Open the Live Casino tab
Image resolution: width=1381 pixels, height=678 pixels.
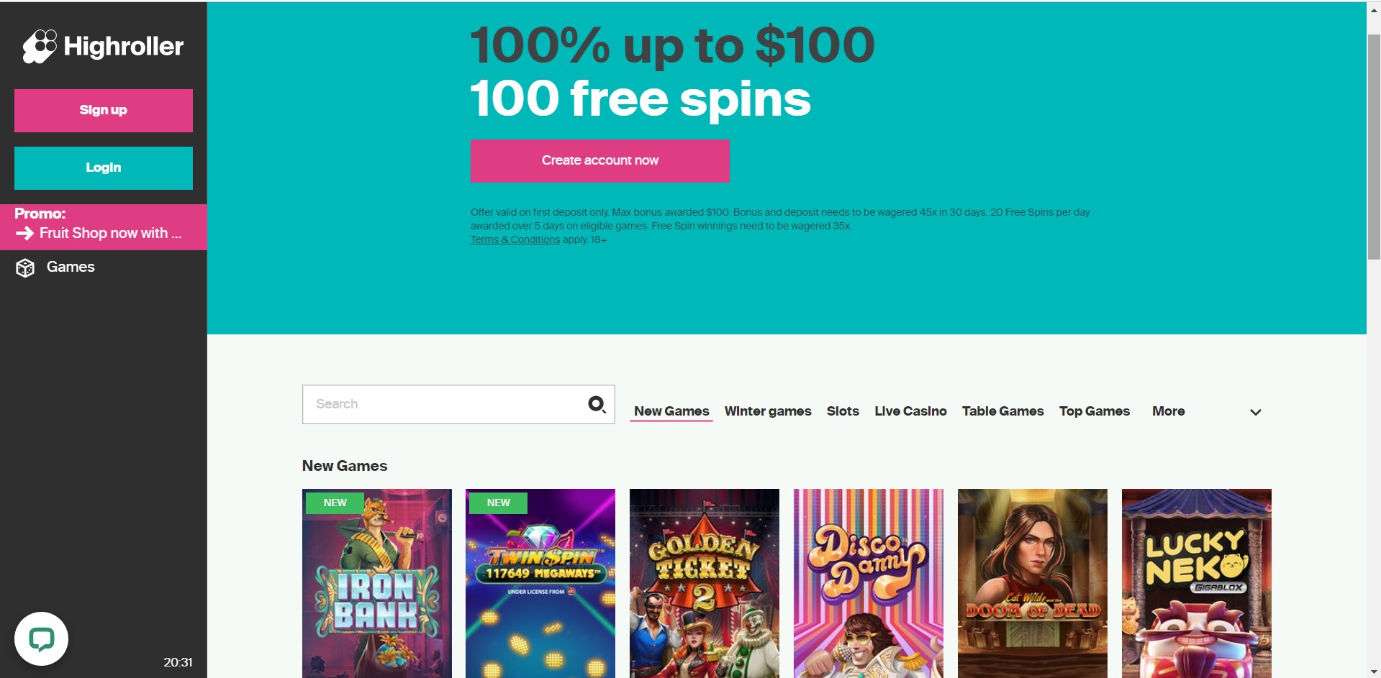[x=910, y=411]
